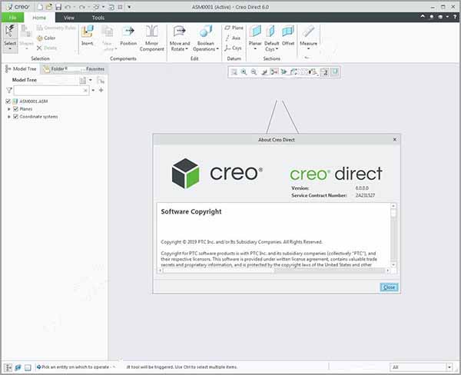
Task: Expand the Planar section dropdown arrow
Action: coord(255,49)
